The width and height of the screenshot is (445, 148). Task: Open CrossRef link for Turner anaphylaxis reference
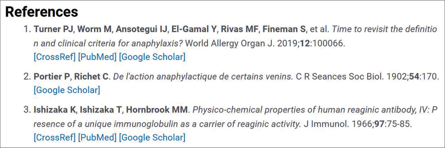55,57
